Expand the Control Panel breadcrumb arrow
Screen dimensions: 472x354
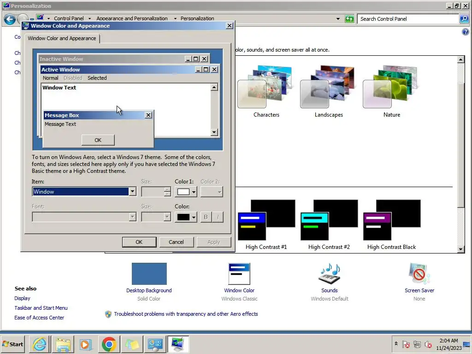click(x=89, y=18)
